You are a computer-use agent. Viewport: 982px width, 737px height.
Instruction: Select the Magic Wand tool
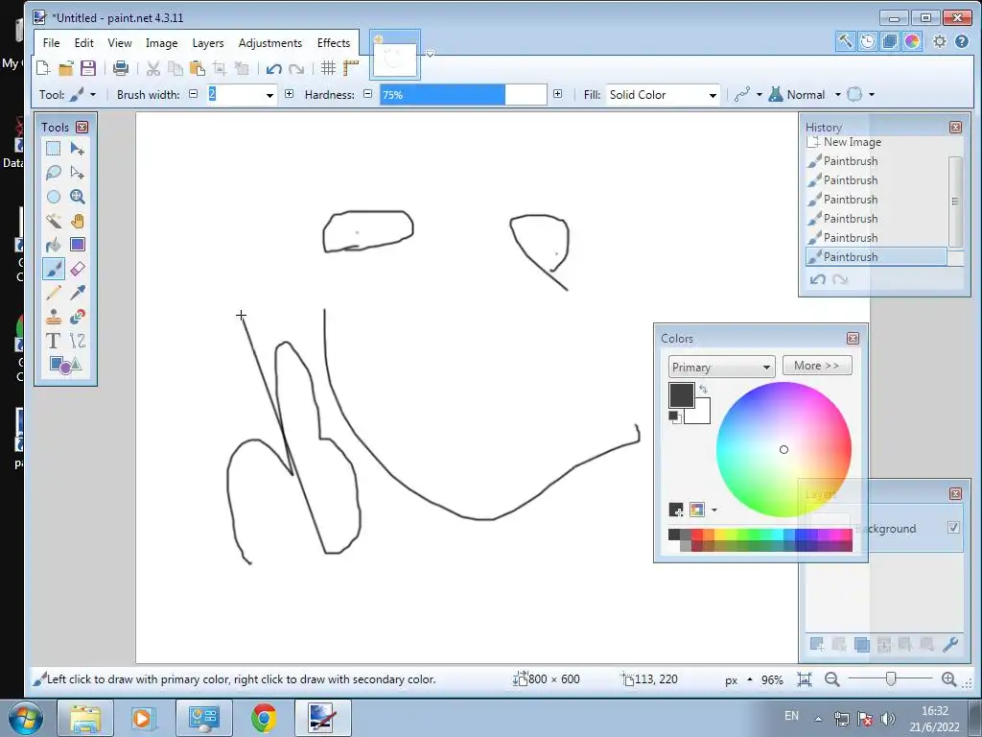point(54,221)
